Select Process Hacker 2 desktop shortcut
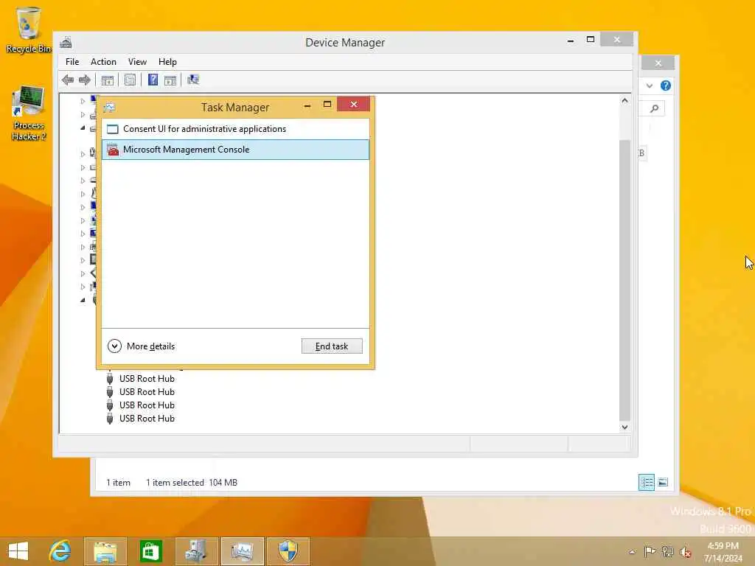The width and height of the screenshot is (755, 566). (x=29, y=113)
